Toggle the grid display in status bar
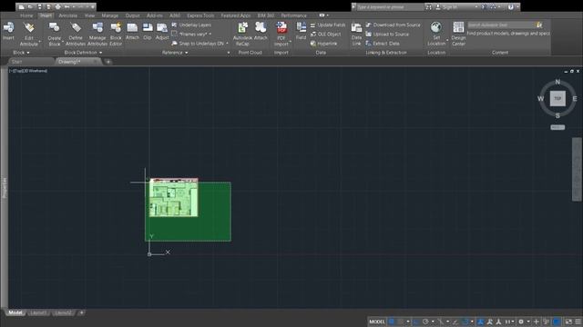 coord(392,322)
